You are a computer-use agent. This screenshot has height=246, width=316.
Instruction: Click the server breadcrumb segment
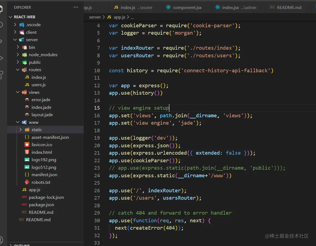pyautogui.click(x=95, y=17)
